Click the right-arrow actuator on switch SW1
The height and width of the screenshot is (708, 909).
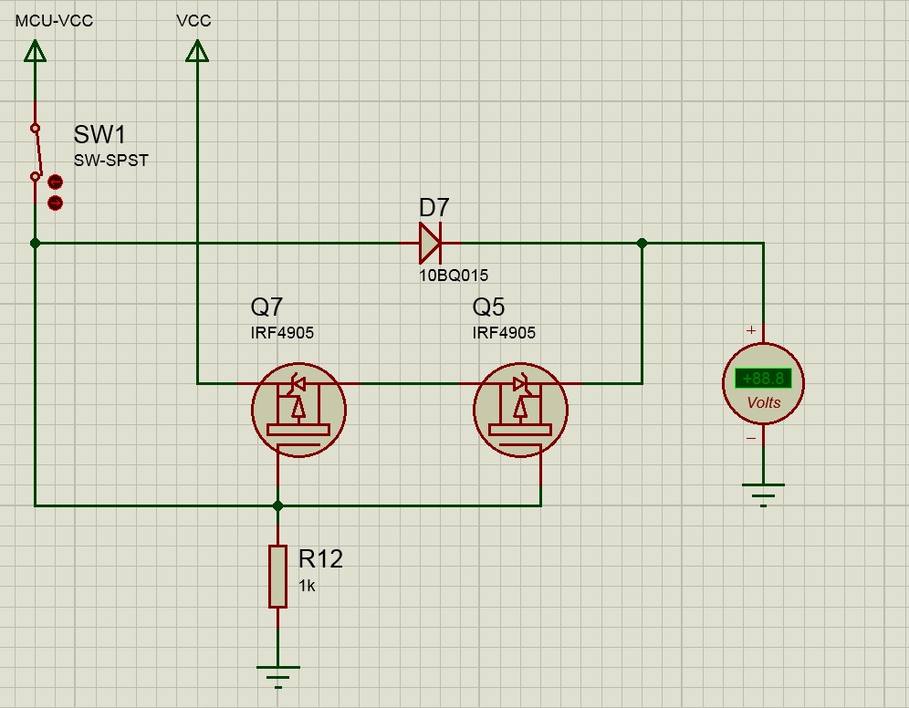coord(55,203)
